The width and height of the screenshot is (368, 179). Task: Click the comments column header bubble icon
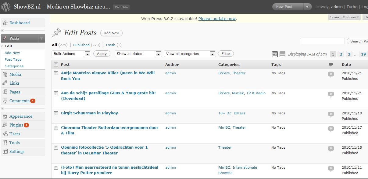click(331, 65)
